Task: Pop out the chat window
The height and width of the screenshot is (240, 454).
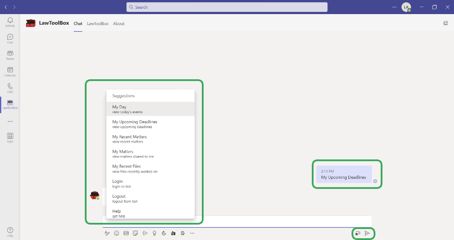Action: (446, 23)
